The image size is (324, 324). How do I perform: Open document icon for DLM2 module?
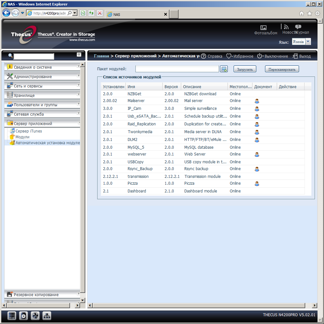point(257,140)
